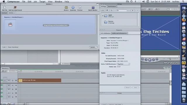Image resolution: width=187 pixels, height=105 pixels.
Task: Click the Revert button in Inspector
Action: click(x=128, y=87)
